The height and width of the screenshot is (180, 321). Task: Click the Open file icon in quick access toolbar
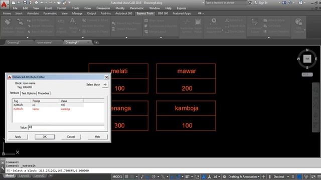point(19,2)
